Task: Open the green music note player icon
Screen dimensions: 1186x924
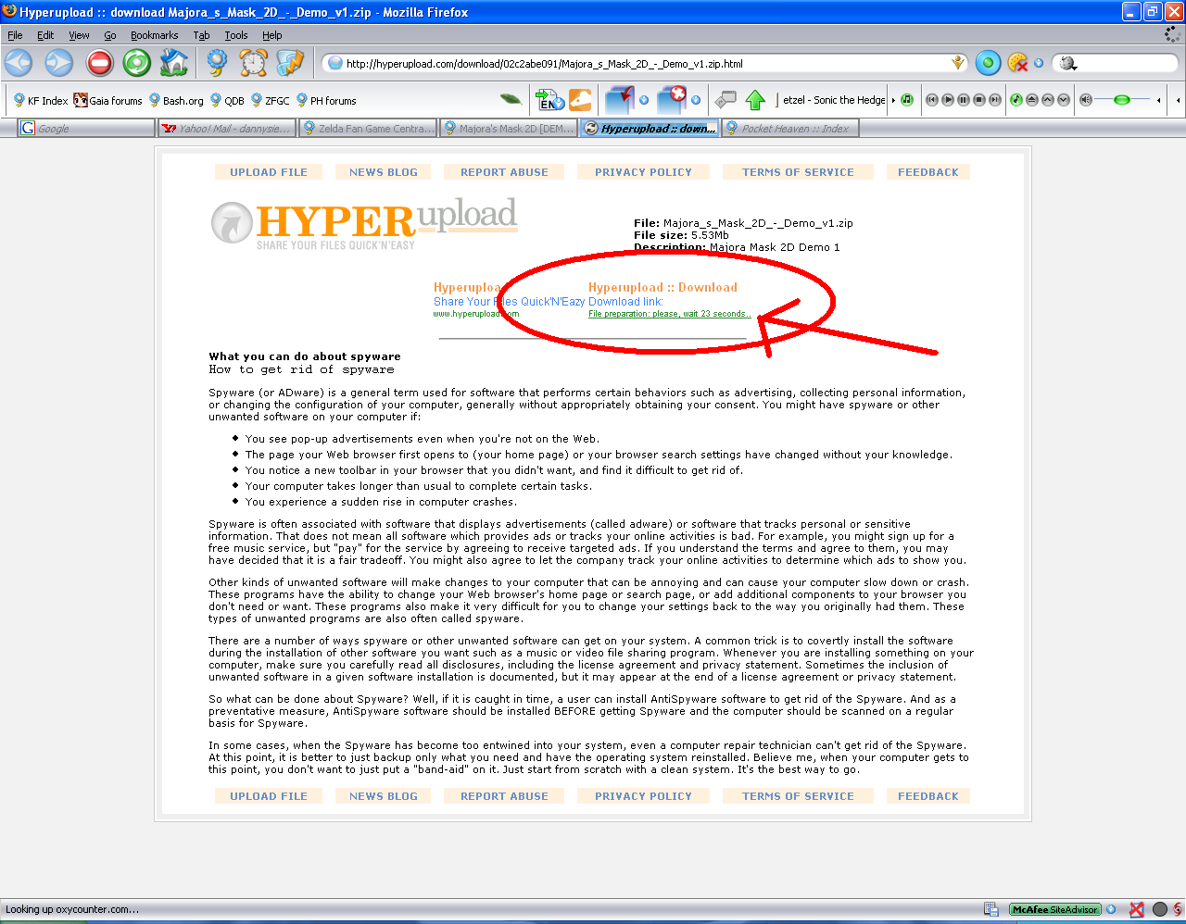Action: click(x=907, y=100)
